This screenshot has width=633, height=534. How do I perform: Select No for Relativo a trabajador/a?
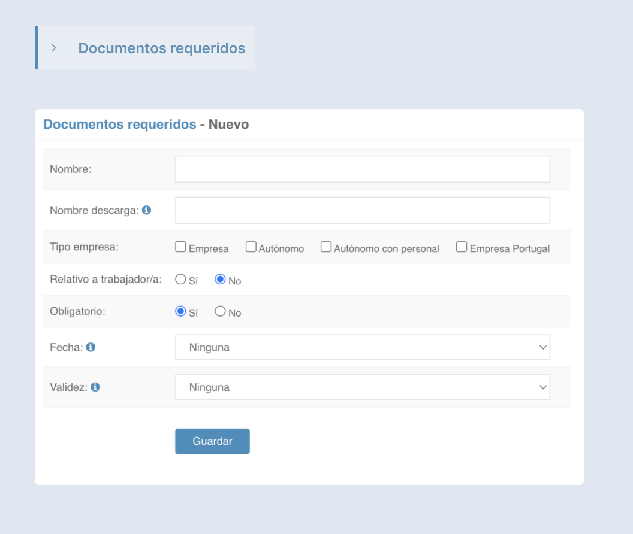220,279
